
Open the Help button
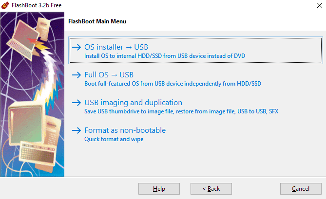159,189
